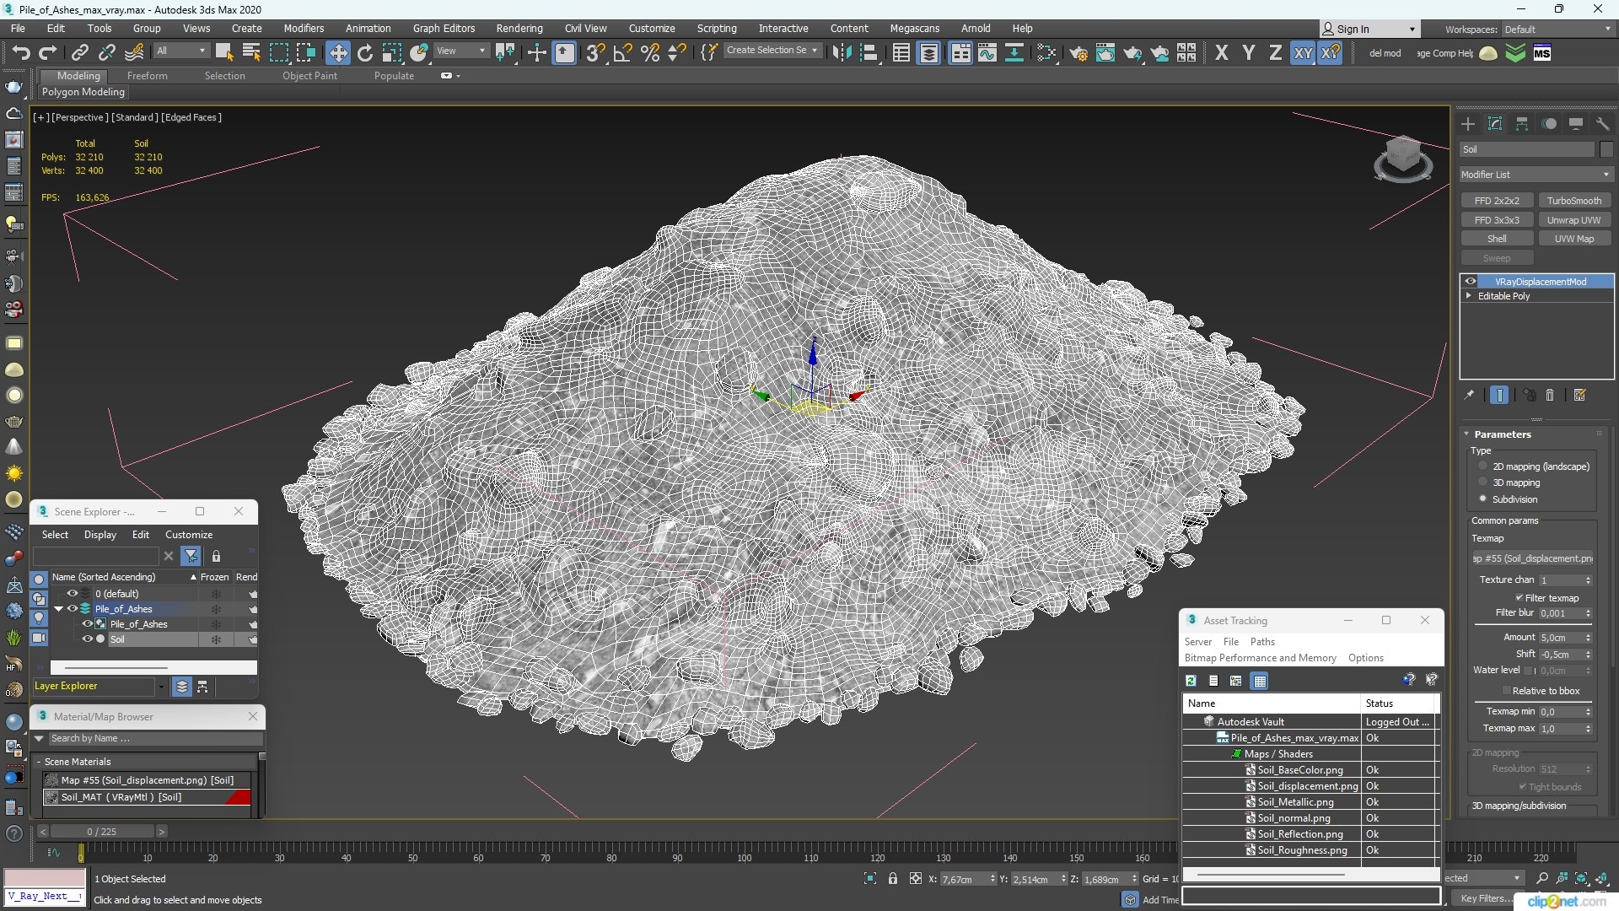Viewport: 1619px width, 911px height.
Task: Click Texmap Soil_displacement map button
Action: (1533, 558)
